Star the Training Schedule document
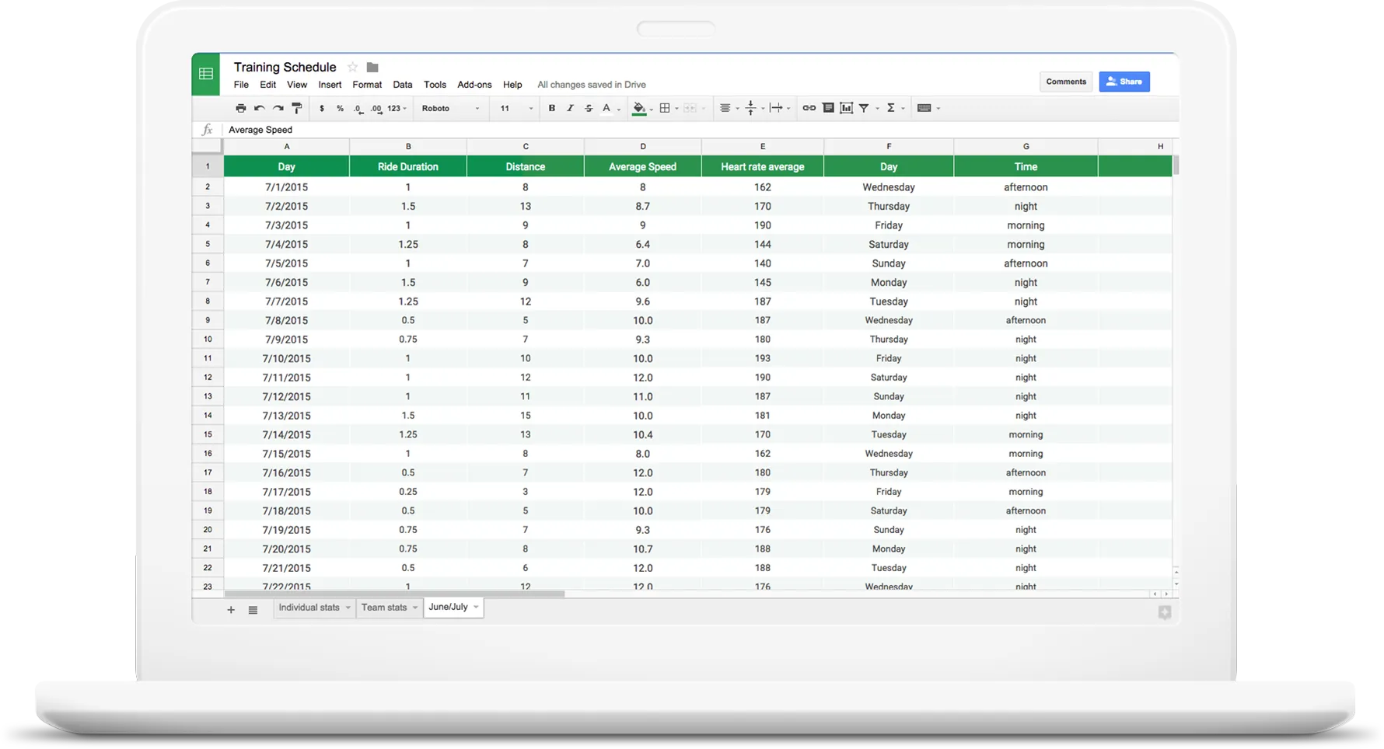1384x749 pixels. pos(352,67)
